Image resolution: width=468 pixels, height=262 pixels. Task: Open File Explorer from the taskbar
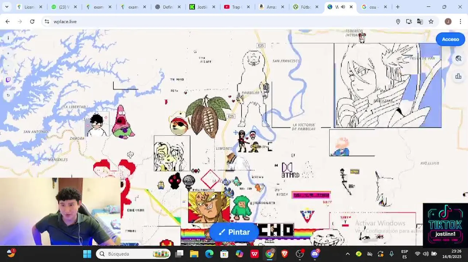click(x=194, y=254)
